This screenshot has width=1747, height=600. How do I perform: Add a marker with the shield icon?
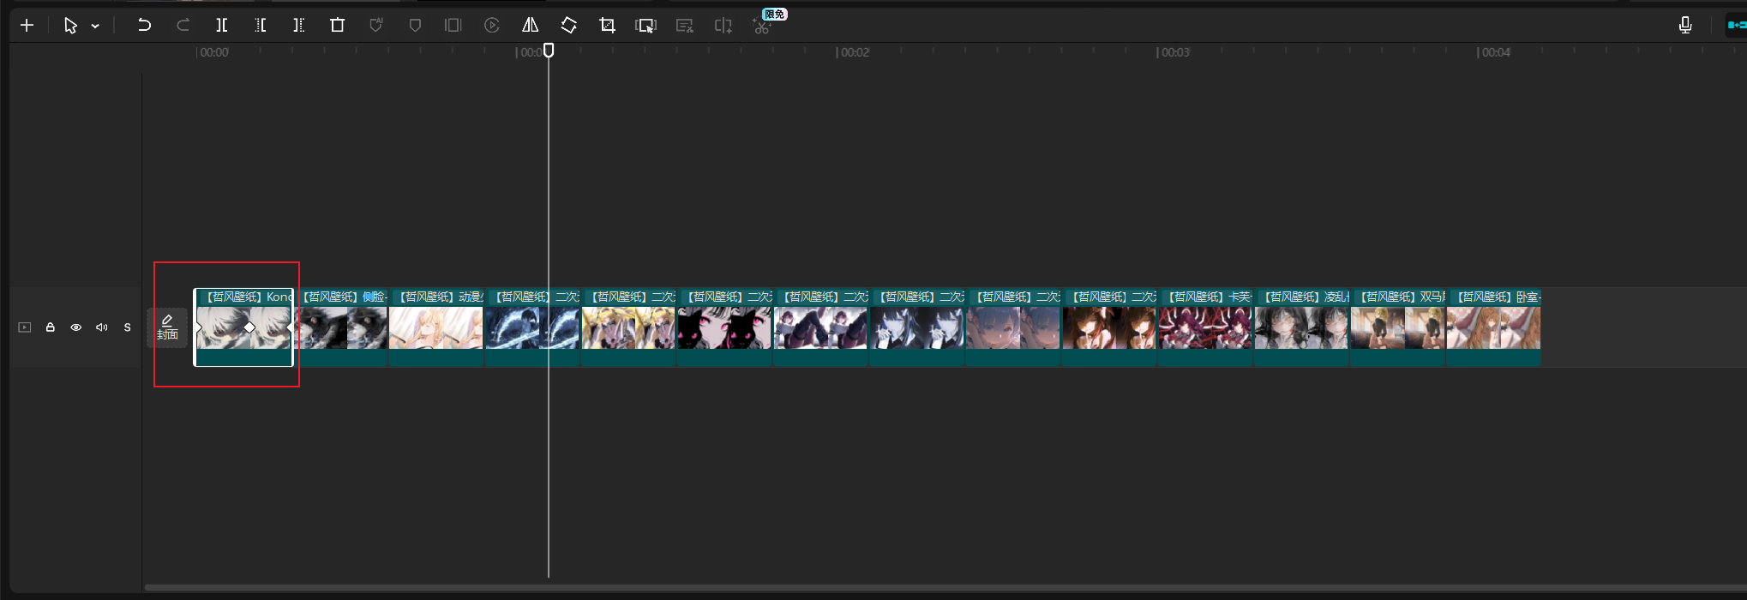(415, 26)
